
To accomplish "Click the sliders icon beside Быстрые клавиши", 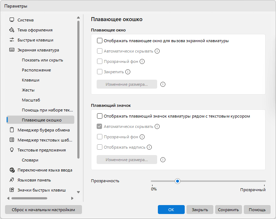I will click(12, 40).
